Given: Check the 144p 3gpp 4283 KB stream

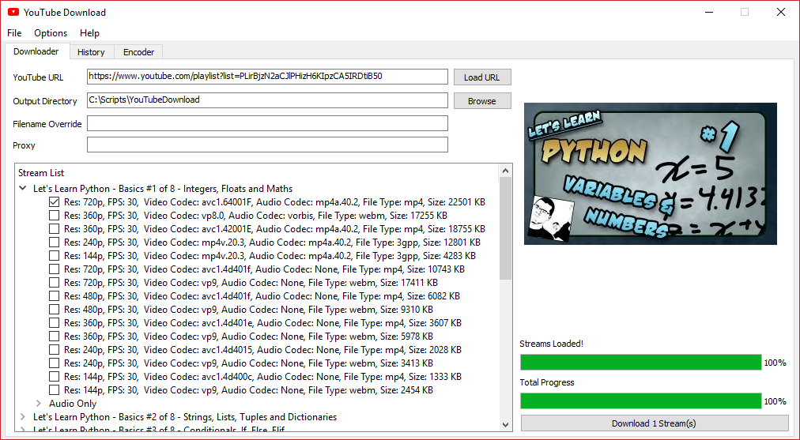Looking at the screenshot, I should tap(54, 255).
